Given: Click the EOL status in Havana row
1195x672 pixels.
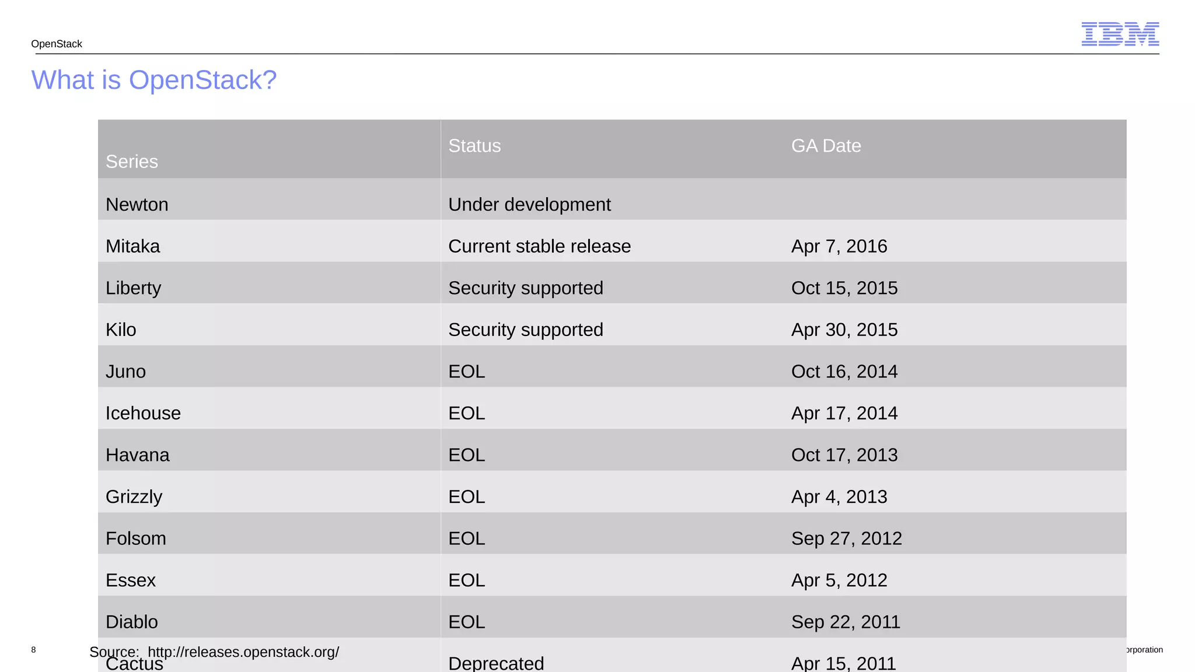Looking at the screenshot, I should pyautogui.click(x=467, y=455).
